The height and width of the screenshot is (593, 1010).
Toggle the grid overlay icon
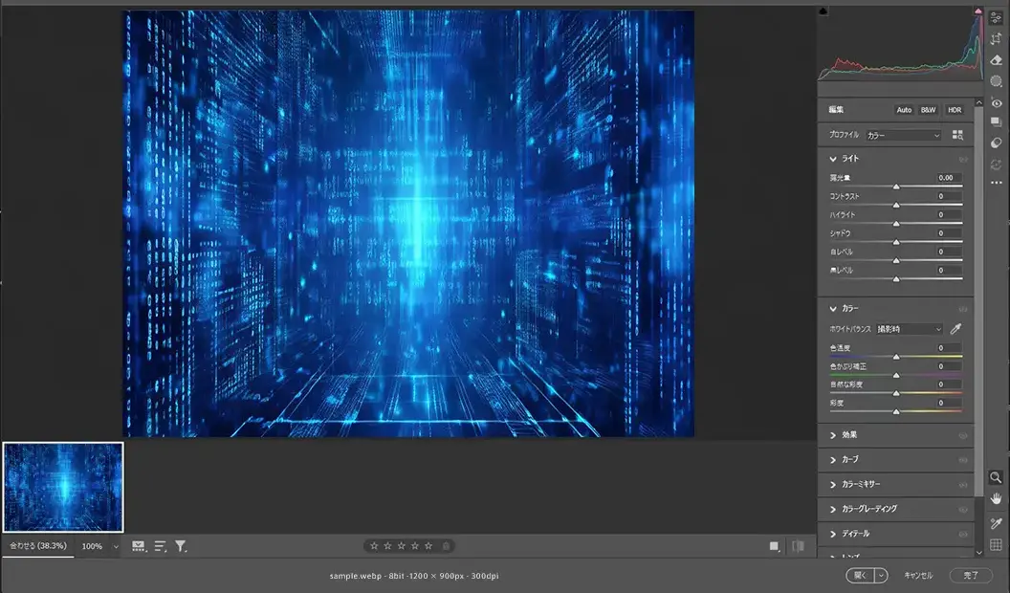(996, 545)
